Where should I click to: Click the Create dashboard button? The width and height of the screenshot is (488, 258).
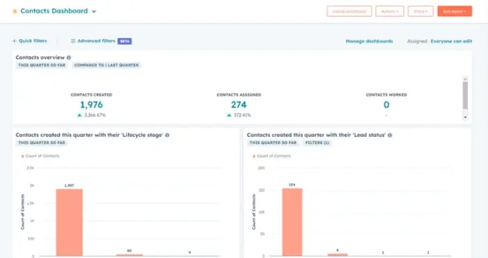click(349, 11)
